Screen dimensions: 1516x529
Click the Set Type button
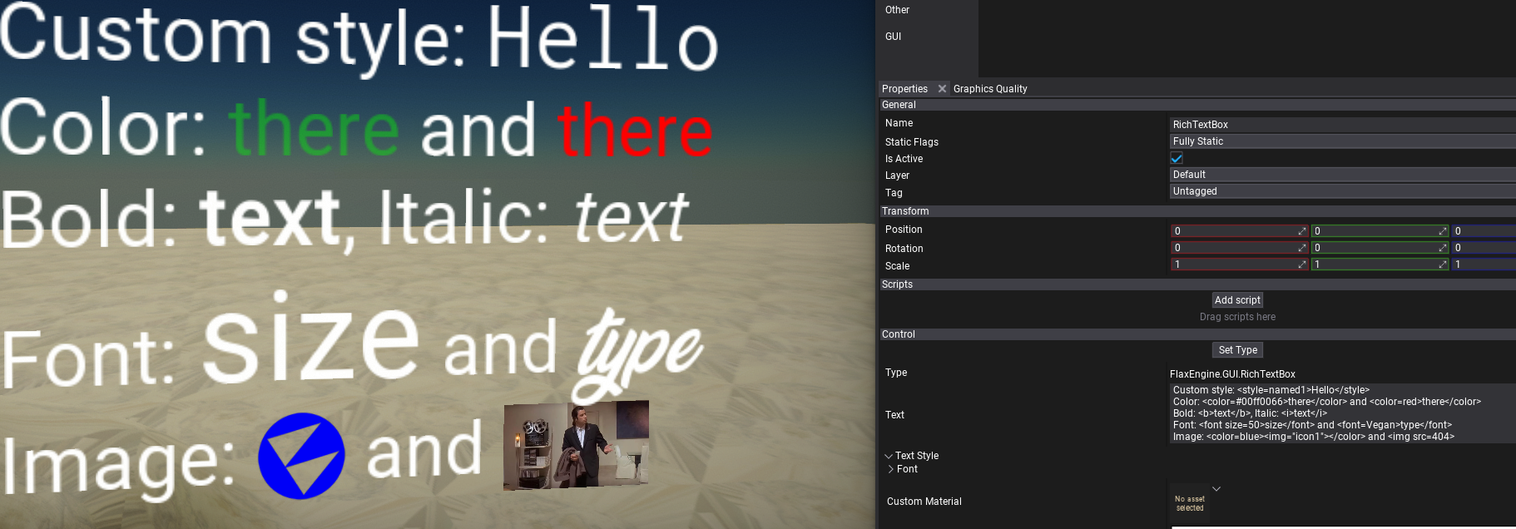tap(1237, 350)
